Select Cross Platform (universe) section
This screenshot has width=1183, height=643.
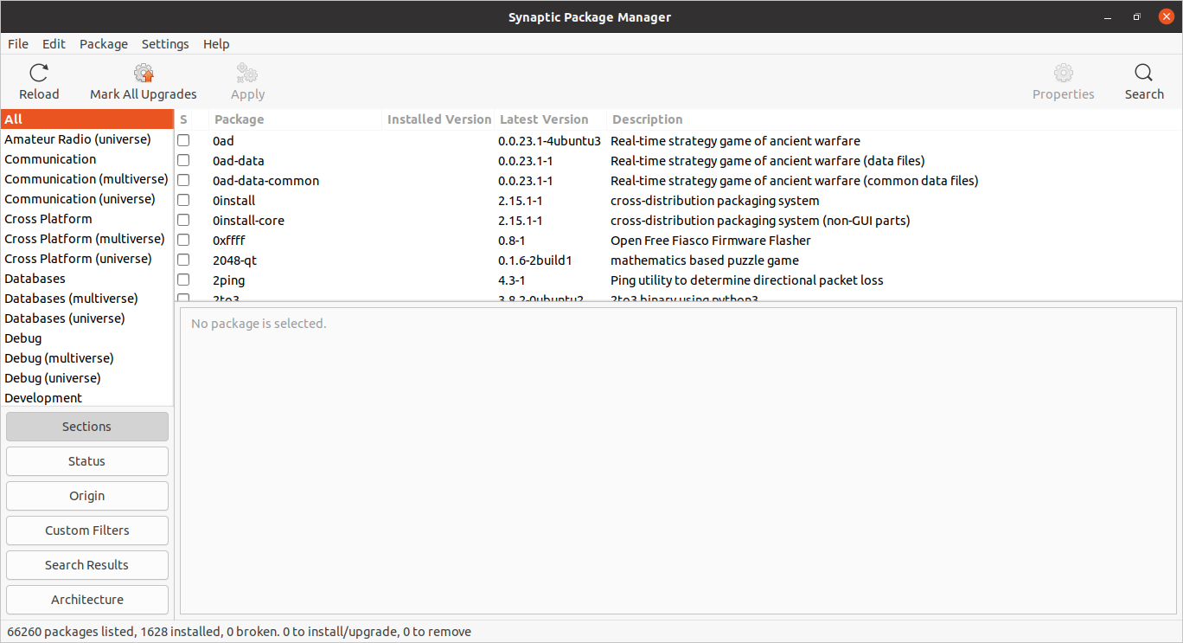click(86, 259)
